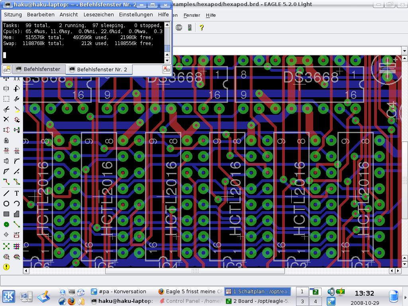This screenshot has height=306, width=408.
Task: Click the board horizontal scrollbar thumb
Action: click(x=195, y=271)
